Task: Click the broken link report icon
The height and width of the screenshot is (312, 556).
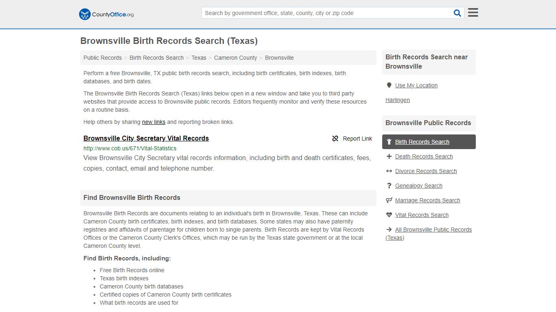Action: [335, 139]
